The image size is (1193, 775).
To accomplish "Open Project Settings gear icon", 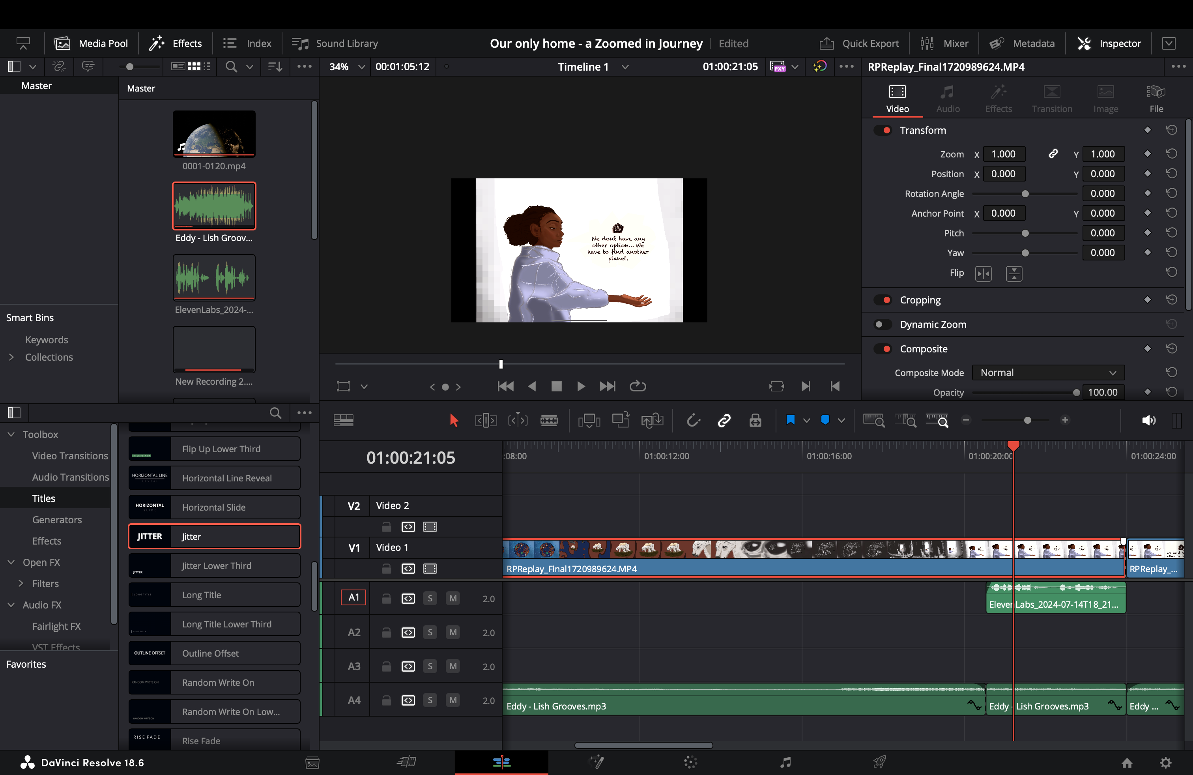I will pyautogui.click(x=1166, y=762).
